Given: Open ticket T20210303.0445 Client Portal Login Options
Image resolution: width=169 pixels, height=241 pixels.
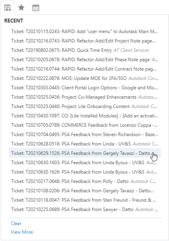Looking at the screenshot, I should click(x=84, y=88).
